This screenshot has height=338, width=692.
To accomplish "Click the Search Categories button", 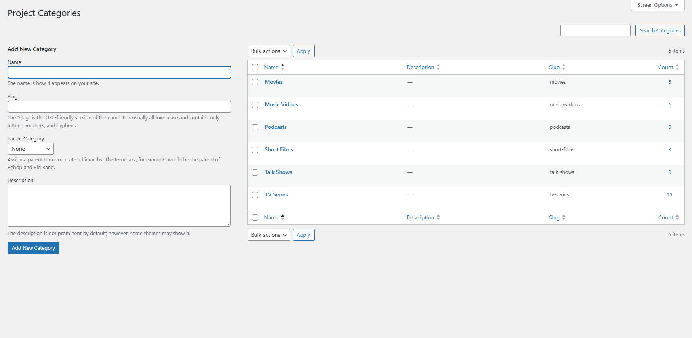I will click(x=660, y=30).
